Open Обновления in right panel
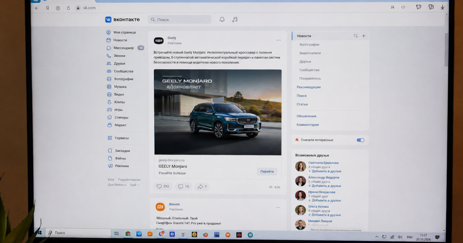This screenshot has height=243, width=463. click(306, 116)
